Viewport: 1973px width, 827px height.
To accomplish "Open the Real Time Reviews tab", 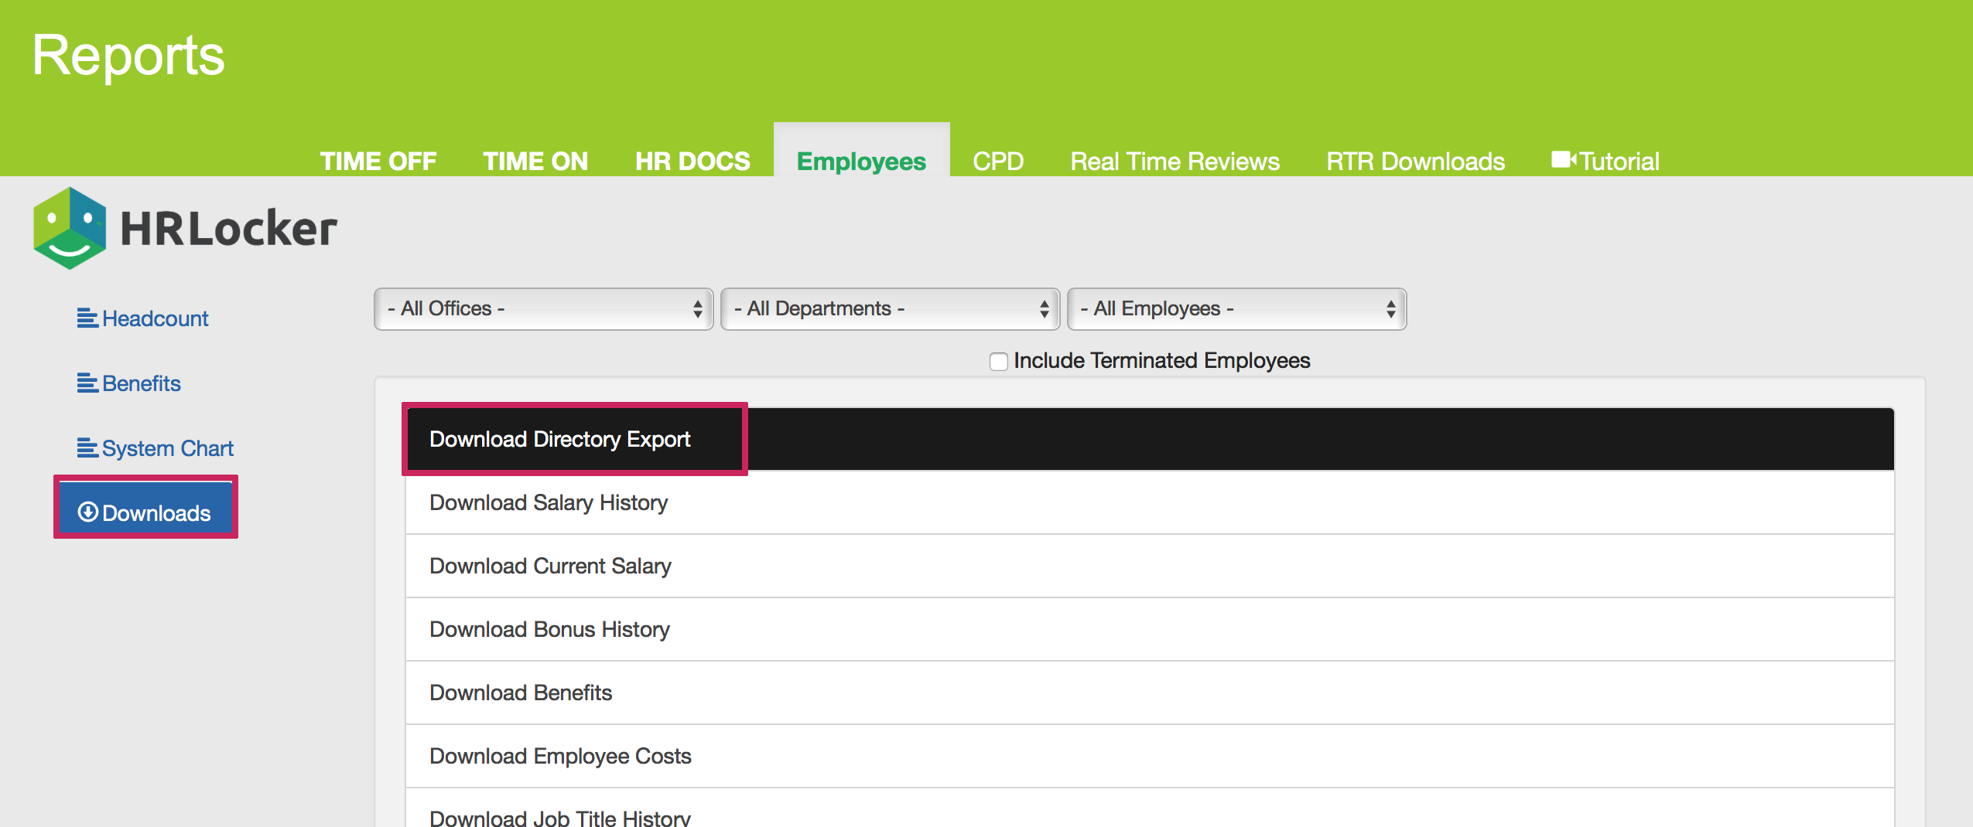I will click(x=1175, y=161).
